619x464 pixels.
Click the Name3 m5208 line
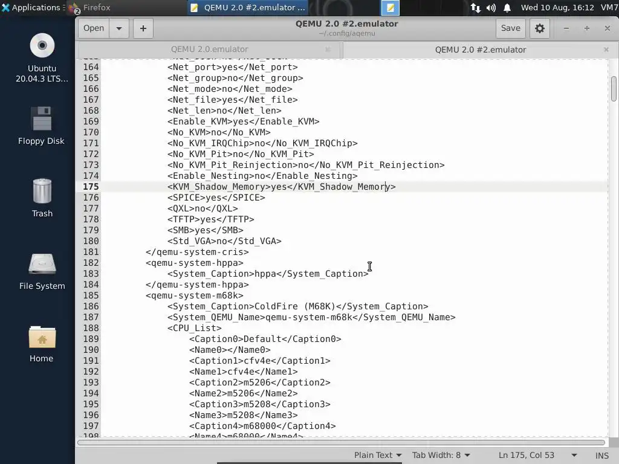click(x=243, y=415)
